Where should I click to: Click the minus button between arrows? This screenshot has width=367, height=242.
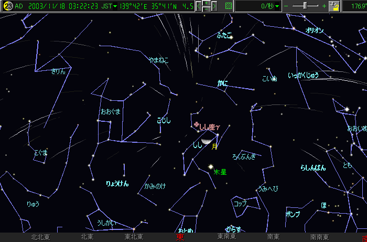coord(207,9)
